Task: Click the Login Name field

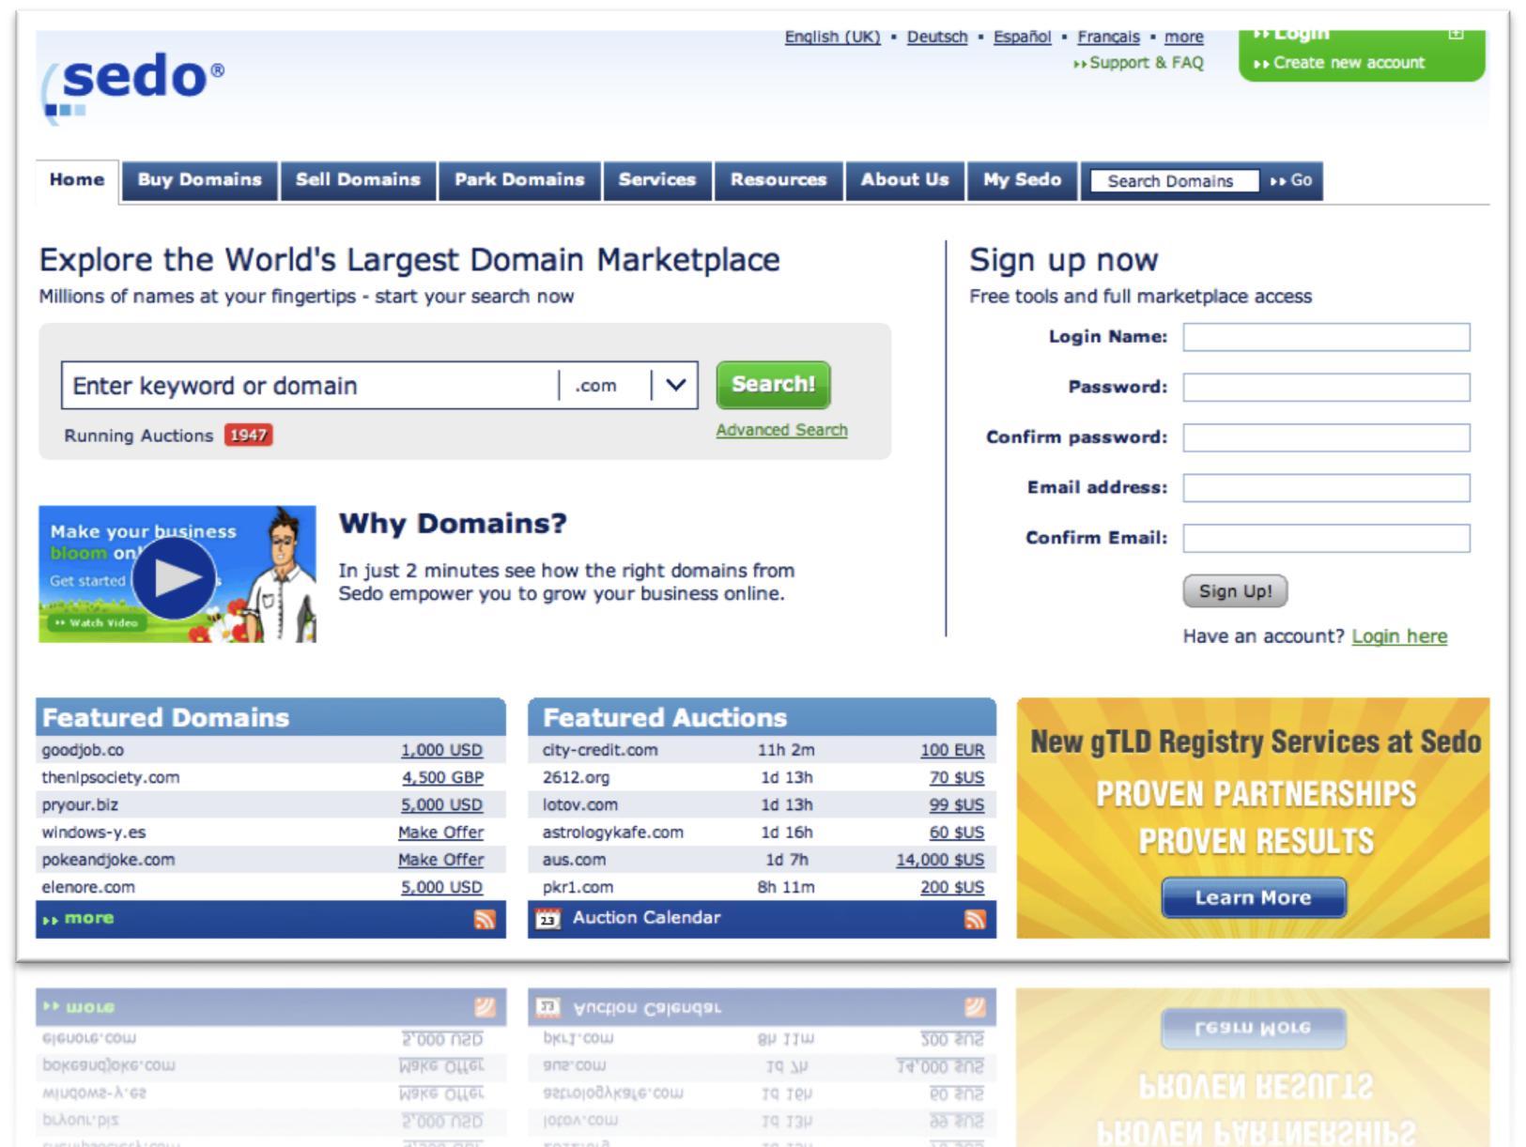Action: click(x=1326, y=337)
